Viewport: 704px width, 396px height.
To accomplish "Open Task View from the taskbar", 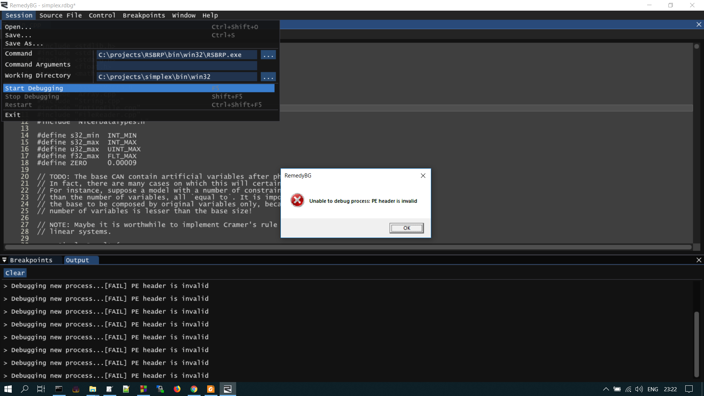I will pyautogui.click(x=40, y=389).
